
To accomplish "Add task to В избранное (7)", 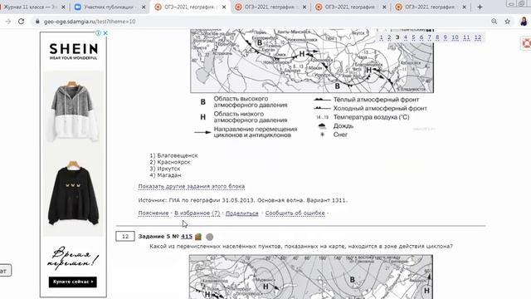I will [197, 213].
